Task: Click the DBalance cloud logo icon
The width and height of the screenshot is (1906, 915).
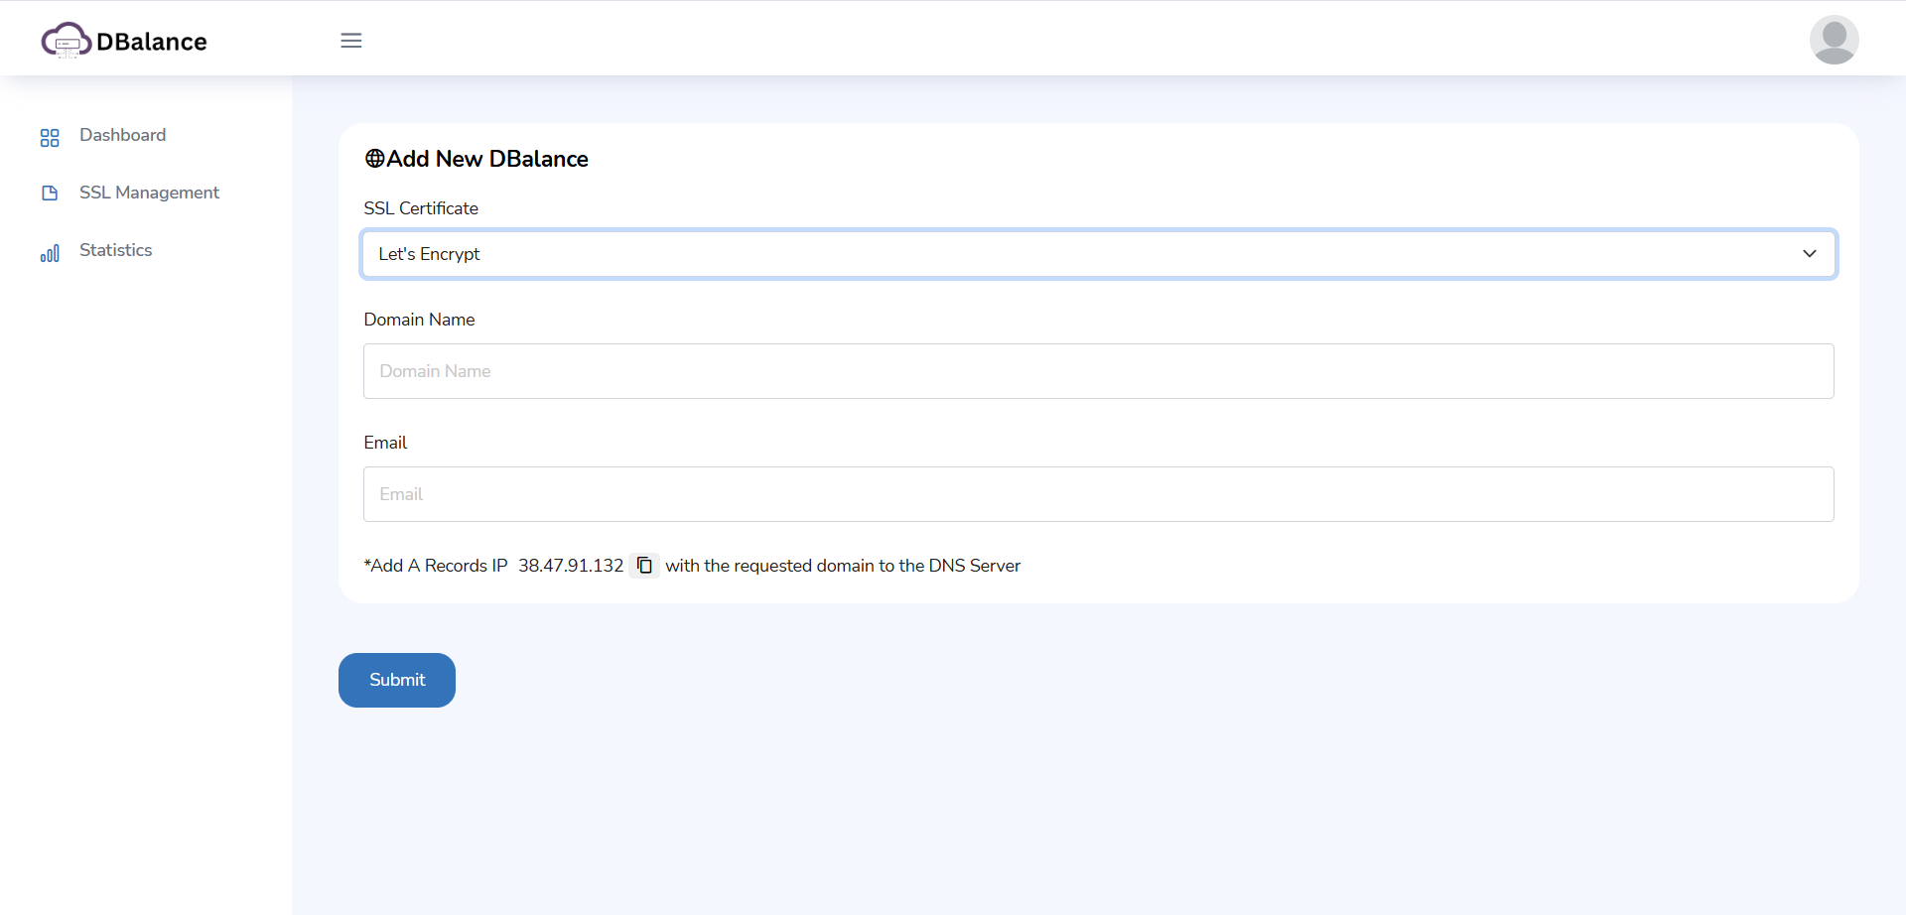Action: [x=66, y=41]
